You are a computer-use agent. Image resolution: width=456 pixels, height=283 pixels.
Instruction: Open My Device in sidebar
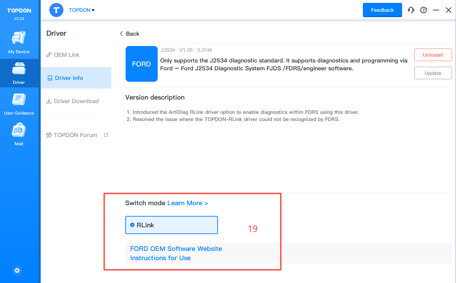click(19, 42)
